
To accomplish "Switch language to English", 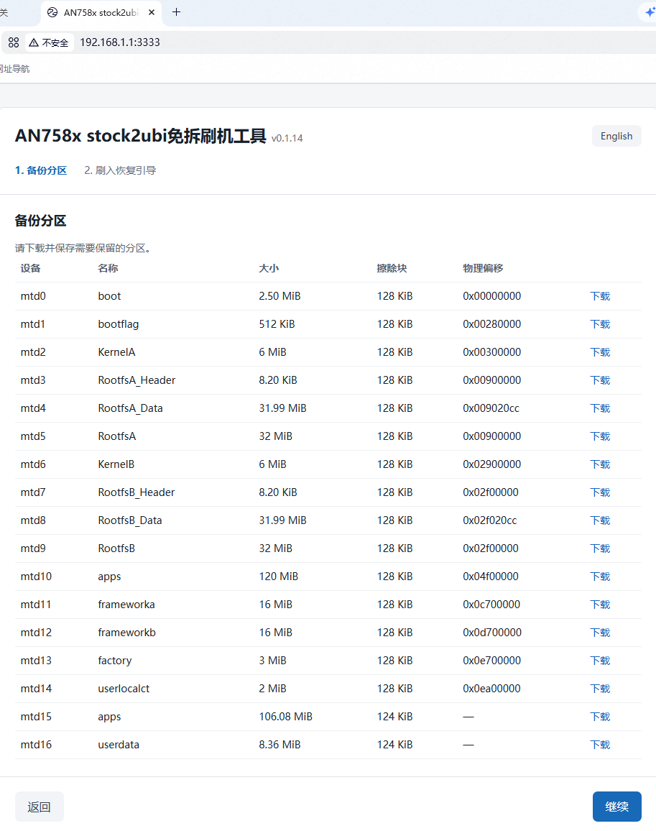I will coord(616,136).
